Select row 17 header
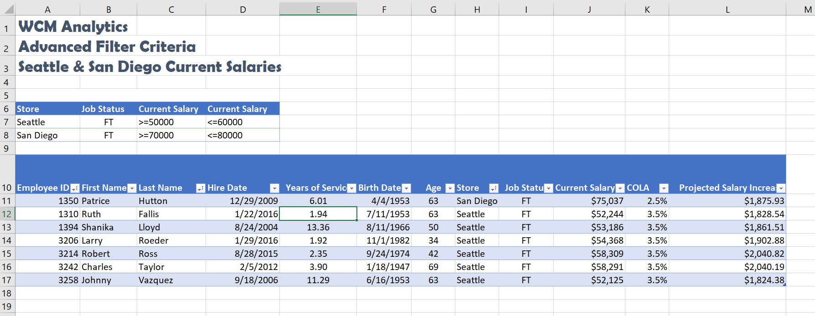The width and height of the screenshot is (815, 316). (x=7, y=280)
